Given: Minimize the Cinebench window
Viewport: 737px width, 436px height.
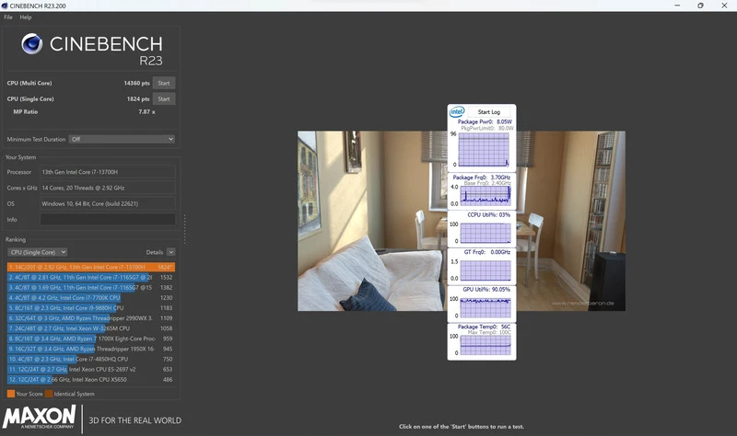Looking at the screenshot, I should (x=677, y=6).
